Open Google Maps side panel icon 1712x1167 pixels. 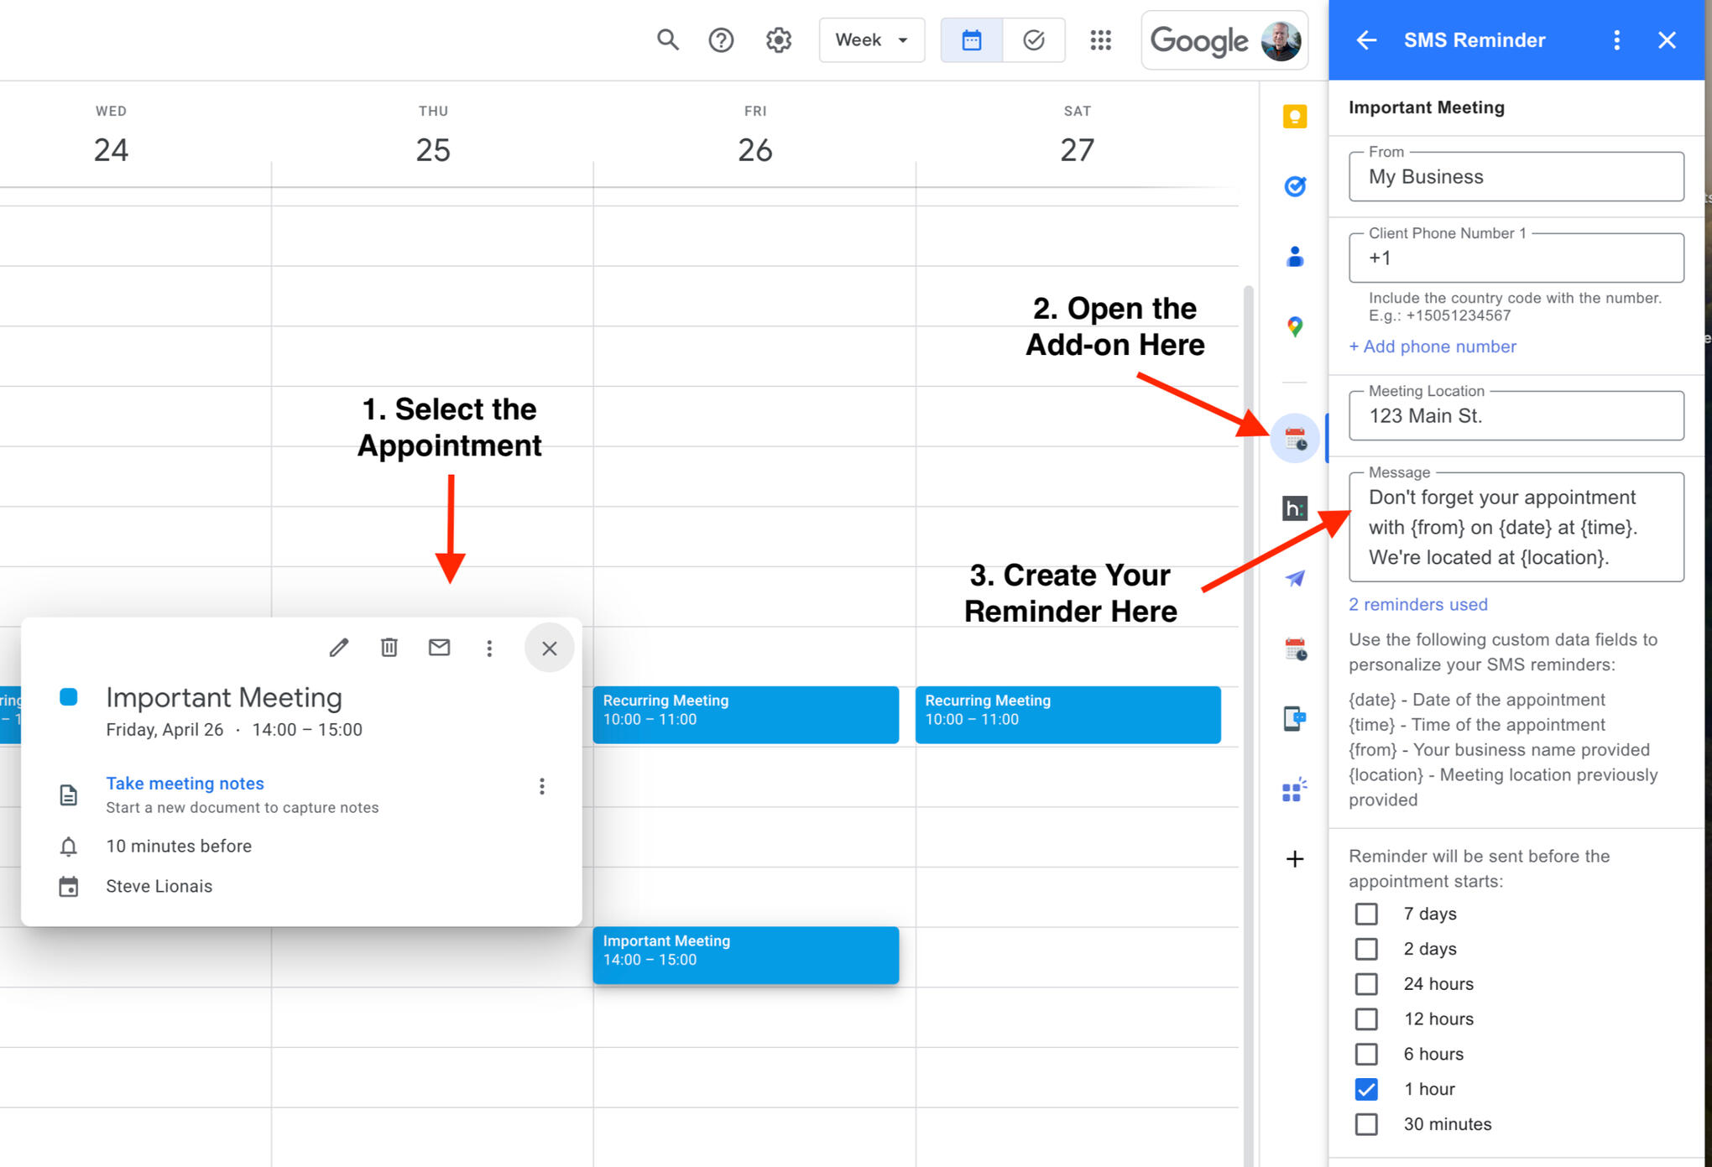[1294, 326]
